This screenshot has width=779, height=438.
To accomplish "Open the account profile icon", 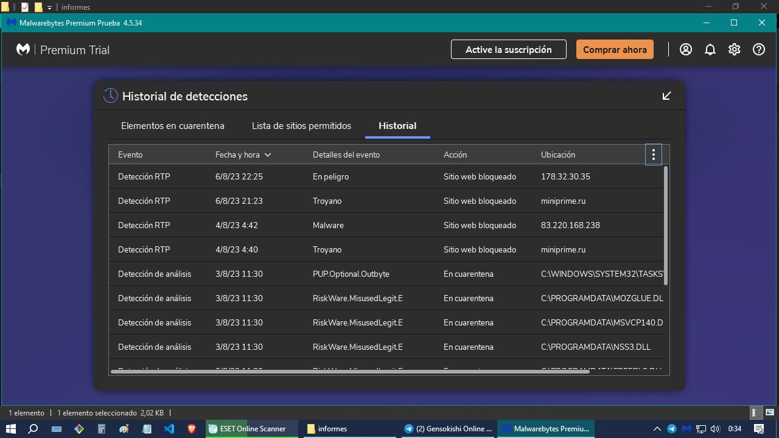I will (686, 49).
